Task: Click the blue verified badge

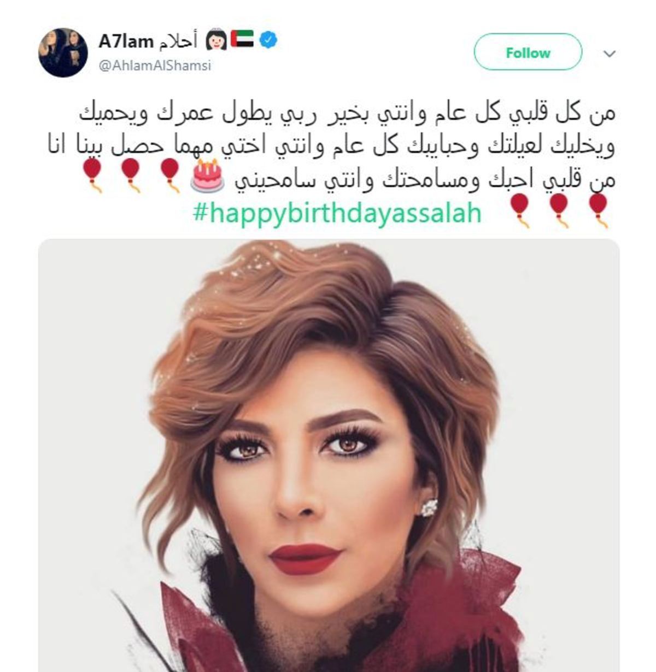Action: 268,40
